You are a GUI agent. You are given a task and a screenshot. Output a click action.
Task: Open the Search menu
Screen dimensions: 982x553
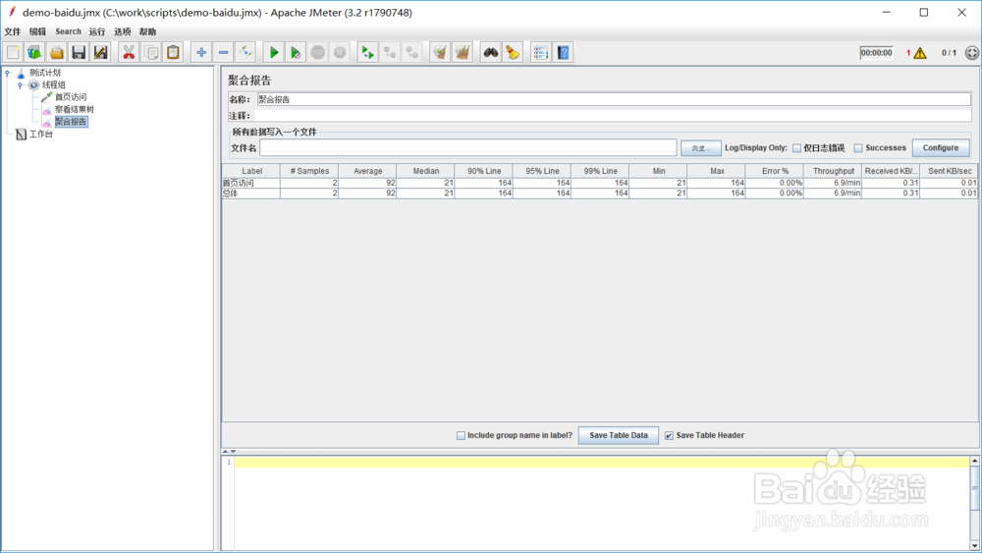point(68,31)
